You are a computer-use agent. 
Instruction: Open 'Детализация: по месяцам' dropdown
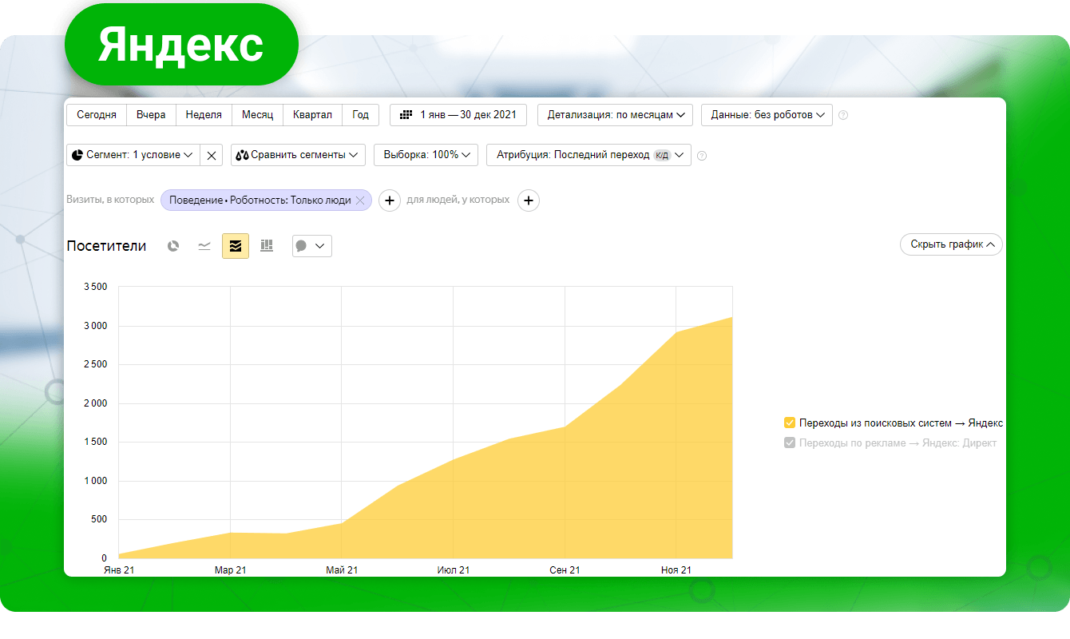(616, 115)
